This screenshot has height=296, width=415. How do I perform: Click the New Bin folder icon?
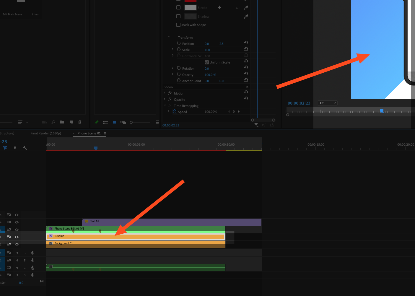tap(62, 122)
